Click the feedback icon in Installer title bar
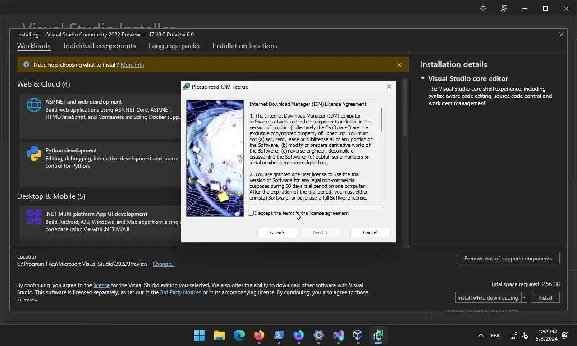The width and height of the screenshot is (577, 346). 504,9
